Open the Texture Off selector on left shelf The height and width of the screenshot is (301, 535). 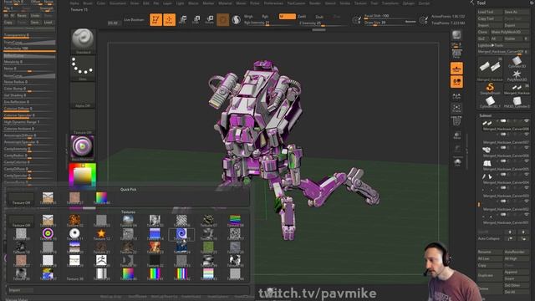pos(83,122)
